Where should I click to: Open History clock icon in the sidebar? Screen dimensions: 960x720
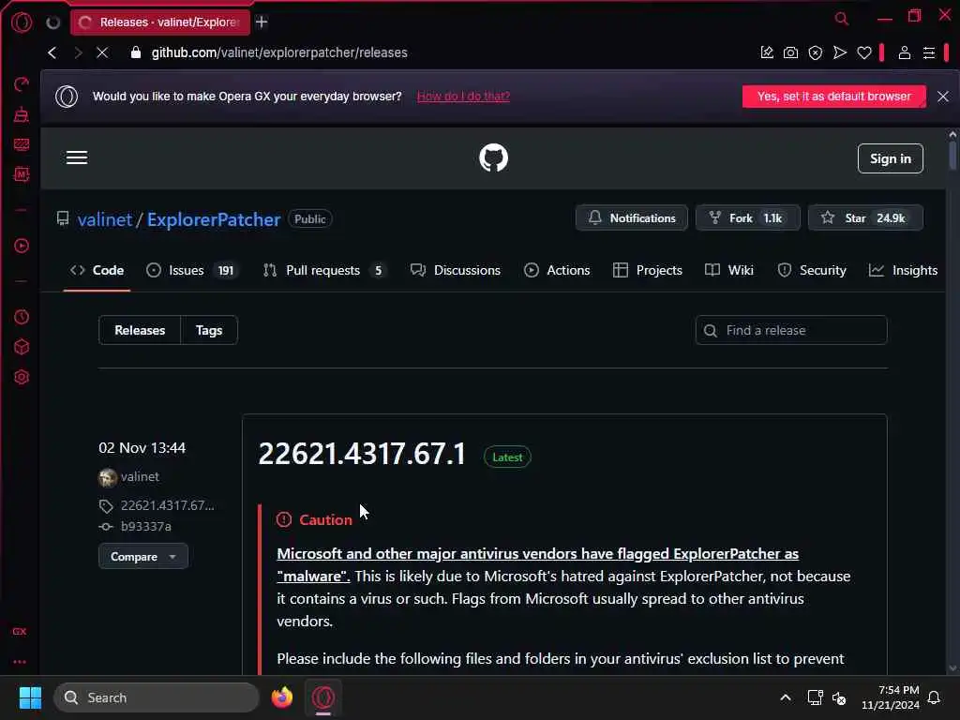click(22, 317)
